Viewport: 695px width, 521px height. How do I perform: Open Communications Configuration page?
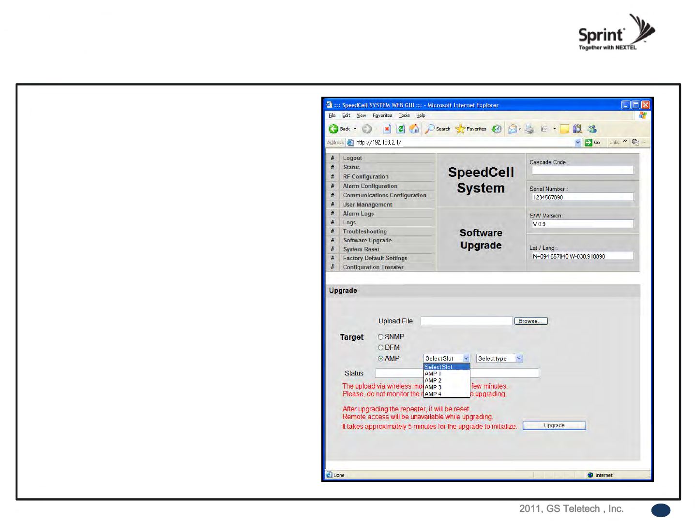tap(385, 195)
